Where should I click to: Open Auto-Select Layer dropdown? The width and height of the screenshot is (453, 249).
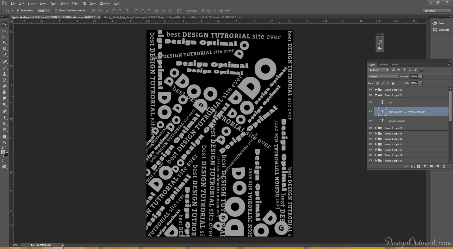[44, 10]
